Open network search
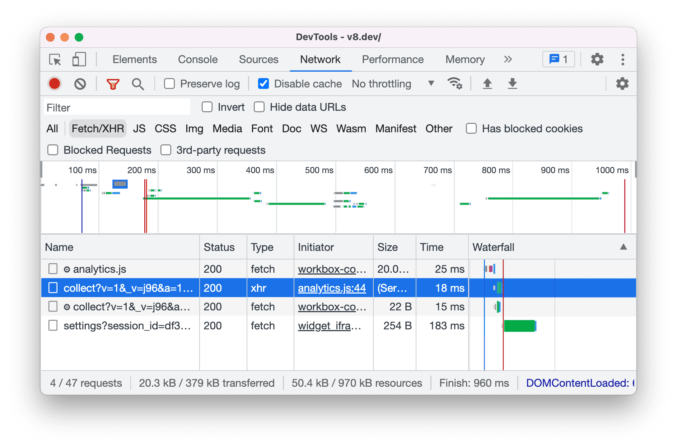677x448 pixels. coord(138,84)
